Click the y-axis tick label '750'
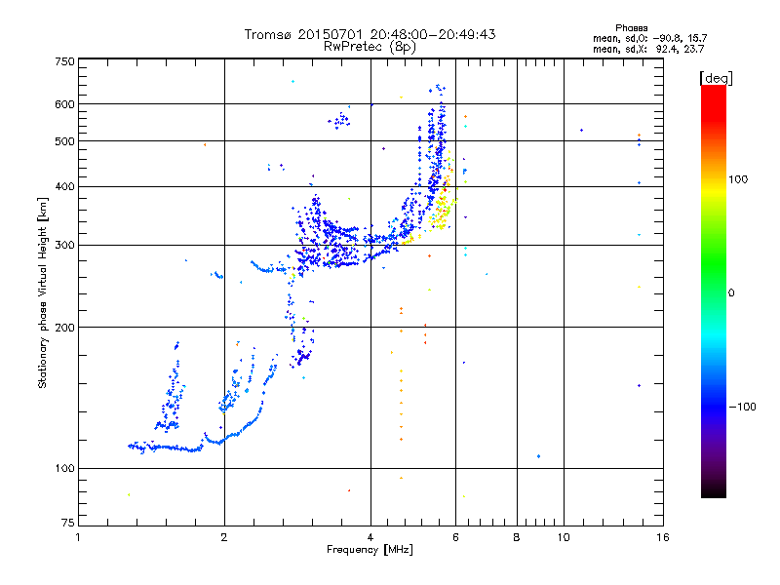The height and width of the screenshot is (585, 780). click(63, 61)
